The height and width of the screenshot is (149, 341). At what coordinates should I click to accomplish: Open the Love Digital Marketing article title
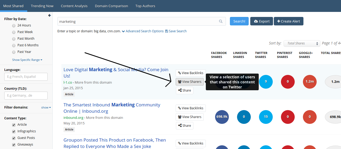(116, 73)
